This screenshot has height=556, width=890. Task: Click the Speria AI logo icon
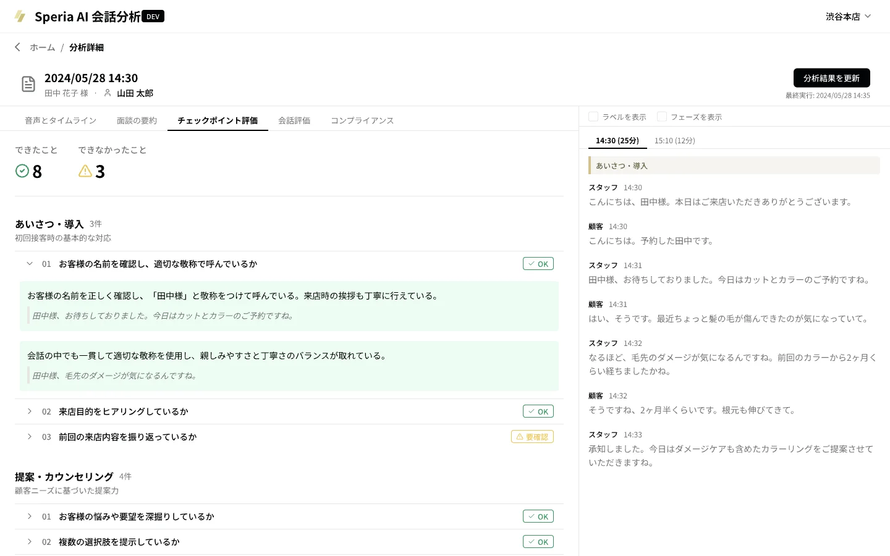click(20, 17)
